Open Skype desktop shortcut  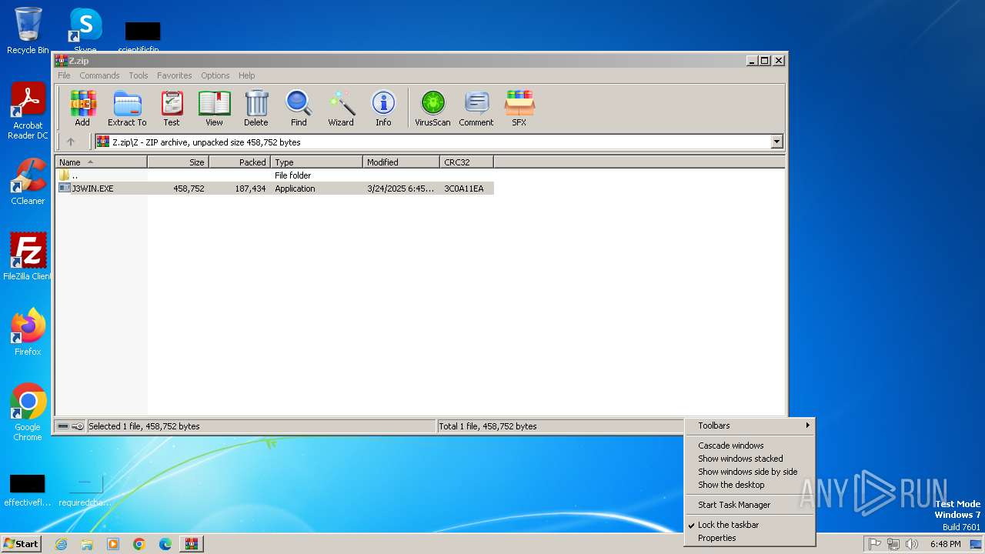85,31
